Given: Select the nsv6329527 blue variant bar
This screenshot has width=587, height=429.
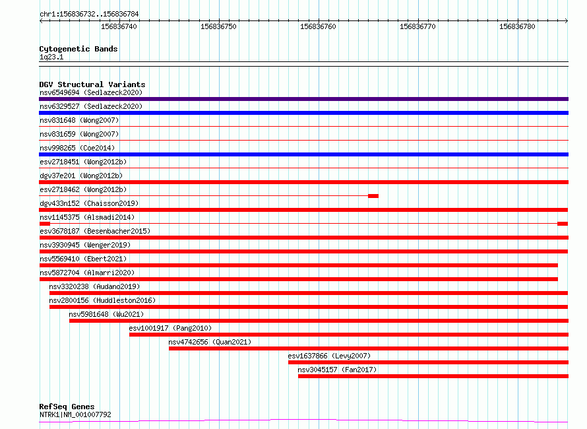Looking at the screenshot, I should (x=303, y=113).
